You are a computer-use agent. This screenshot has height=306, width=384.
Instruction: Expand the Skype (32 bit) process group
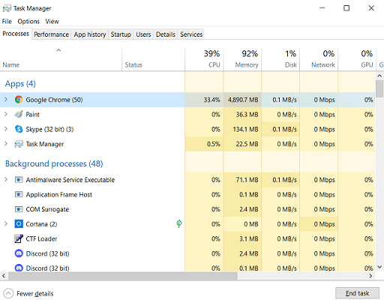6,129
